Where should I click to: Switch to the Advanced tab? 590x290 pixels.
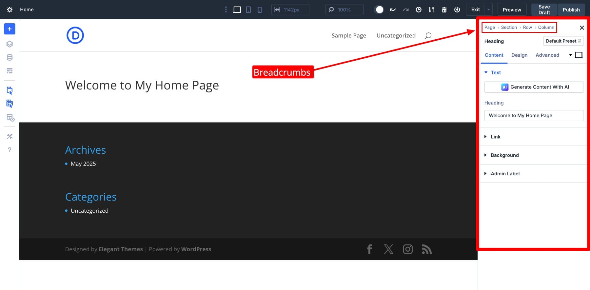[547, 55]
